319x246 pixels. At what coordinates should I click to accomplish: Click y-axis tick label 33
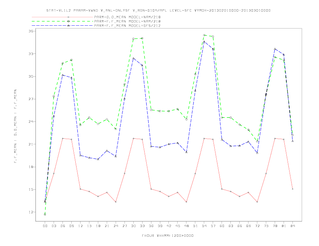coord(31,54)
